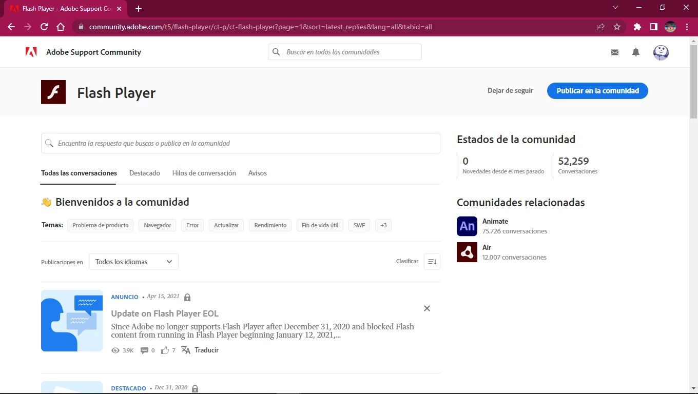
Task: Click the share page icon in address bar
Action: [x=600, y=27]
